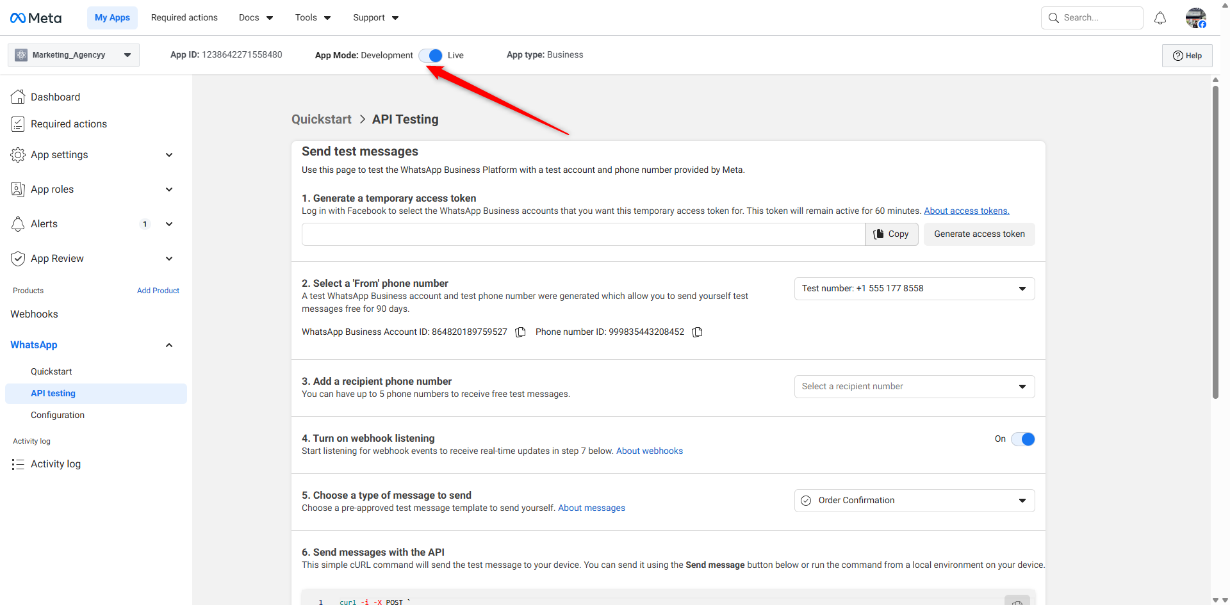Open Activity log in the sidebar
Screen dimensions: 1230x605
pyautogui.click(x=56, y=464)
